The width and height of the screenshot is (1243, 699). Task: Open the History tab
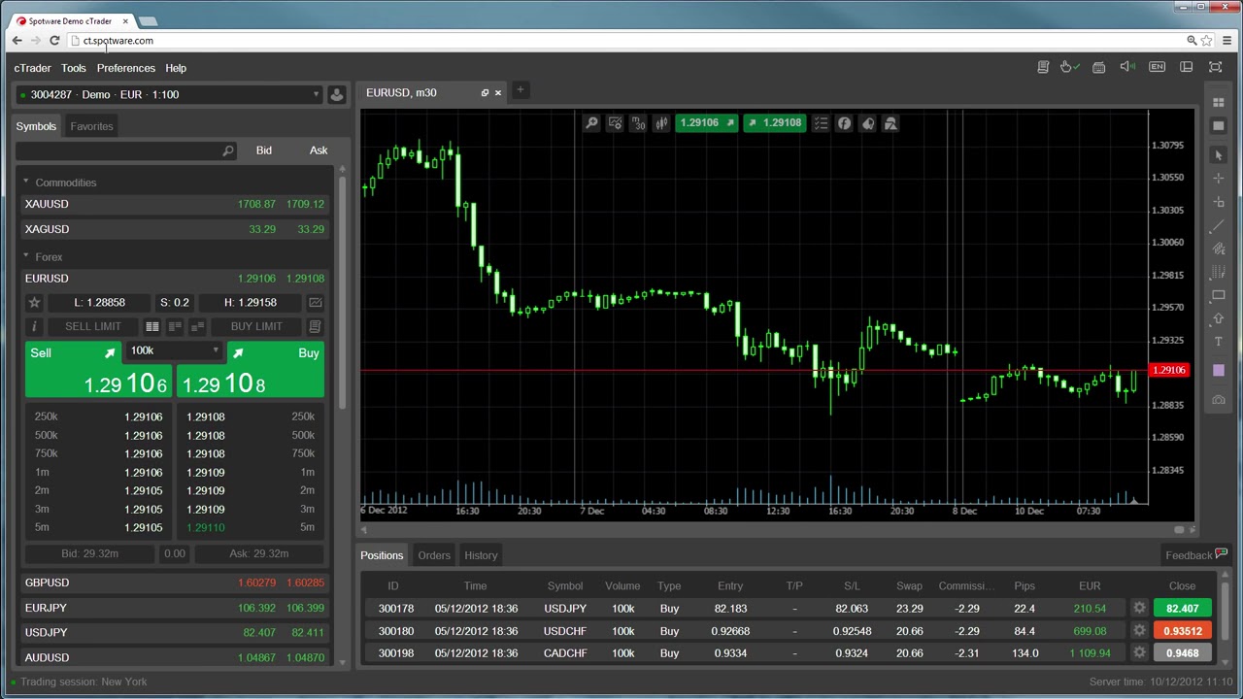pyautogui.click(x=481, y=555)
